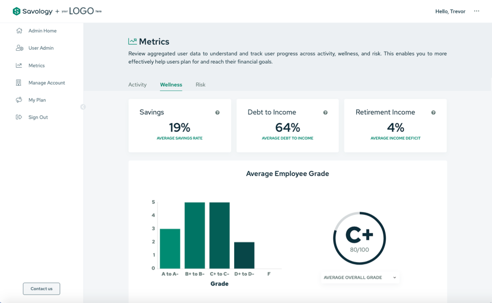Open the overflow menu beside Hello, Trevor
The image size is (492, 303).
click(476, 11)
